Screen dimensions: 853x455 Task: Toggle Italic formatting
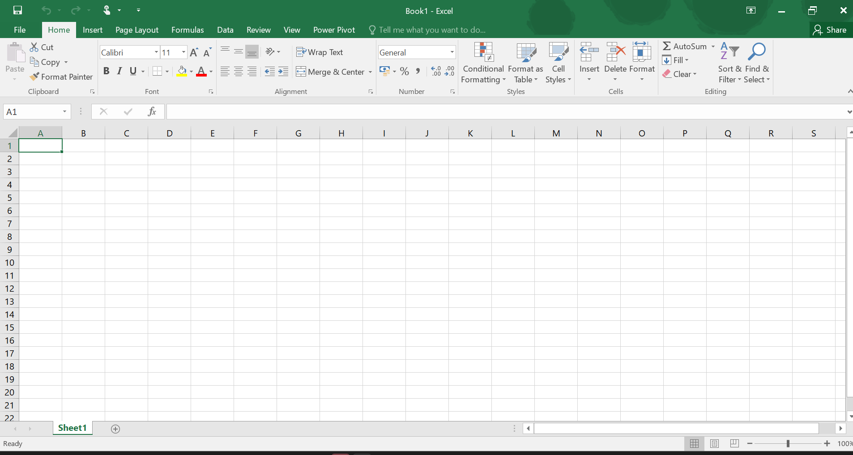pyautogui.click(x=119, y=71)
